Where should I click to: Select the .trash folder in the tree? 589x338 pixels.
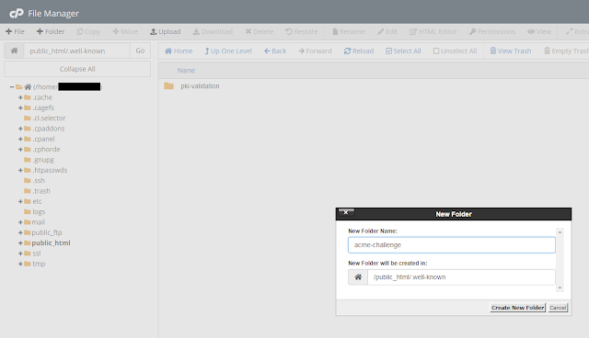[x=40, y=191]
